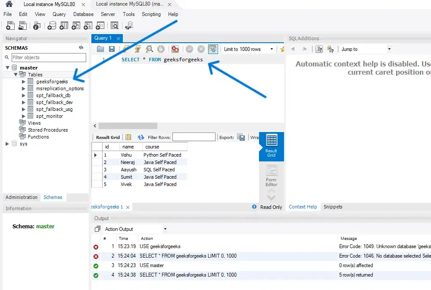Select the Result Grid side panel button
Viewport: 431px width, 290px height.
[271, 146]
